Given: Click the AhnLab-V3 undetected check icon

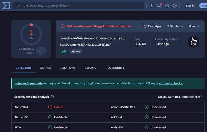Looking at the screenshot, I should click(x=50, y=117).
